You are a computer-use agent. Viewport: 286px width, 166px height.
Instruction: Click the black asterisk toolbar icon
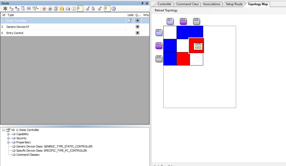[5, 9]
